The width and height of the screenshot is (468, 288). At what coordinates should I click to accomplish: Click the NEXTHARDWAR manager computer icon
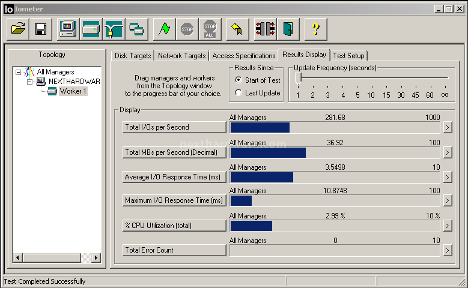click(x=41, y=82)
